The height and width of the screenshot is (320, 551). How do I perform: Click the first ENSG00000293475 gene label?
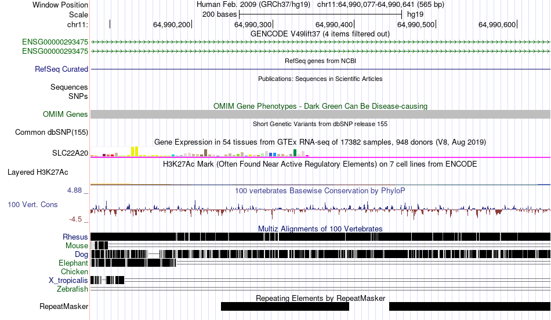[x=55, y=42]
